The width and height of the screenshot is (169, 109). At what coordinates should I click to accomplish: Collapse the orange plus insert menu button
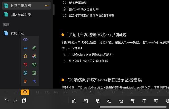(25, 92)
